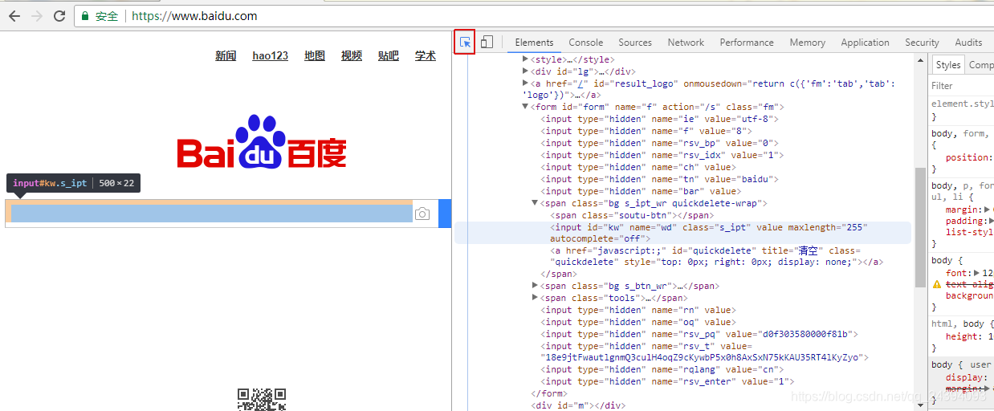Select the hidden input name="tn" value="baidu" row
Viewport: 994px width, 411px height.
(659, 179)
